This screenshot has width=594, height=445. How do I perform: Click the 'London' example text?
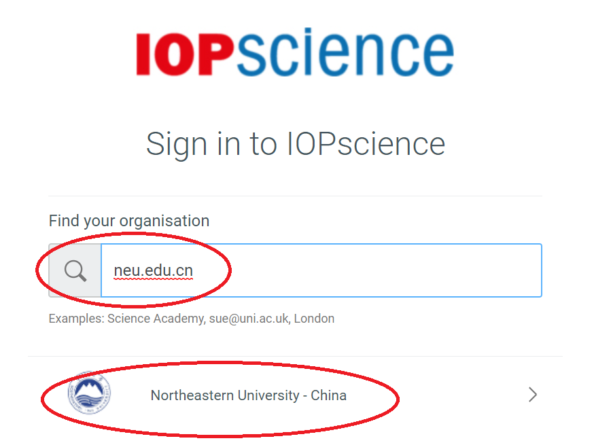pos(314,318)
